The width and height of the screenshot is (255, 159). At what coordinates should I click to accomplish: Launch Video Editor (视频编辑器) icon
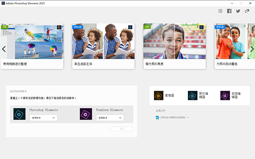[225, 96]
